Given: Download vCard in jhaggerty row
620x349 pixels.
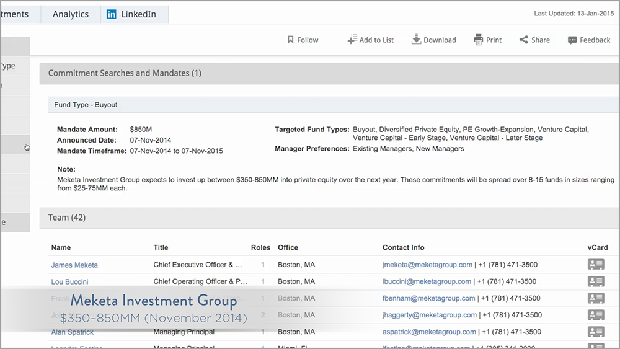Looking at the screenshot, I should pos(596,315).
